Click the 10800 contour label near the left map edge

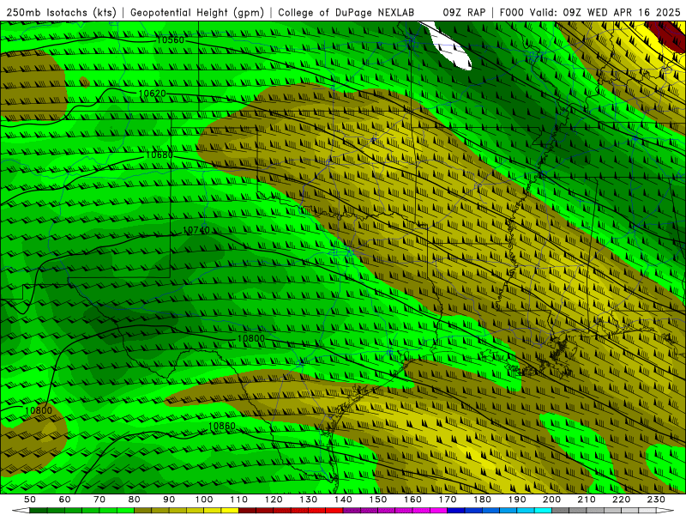[39, 410]
